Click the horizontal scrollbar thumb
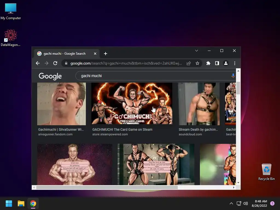This screenshot has height=210, width=280. (x=107, y=188)
